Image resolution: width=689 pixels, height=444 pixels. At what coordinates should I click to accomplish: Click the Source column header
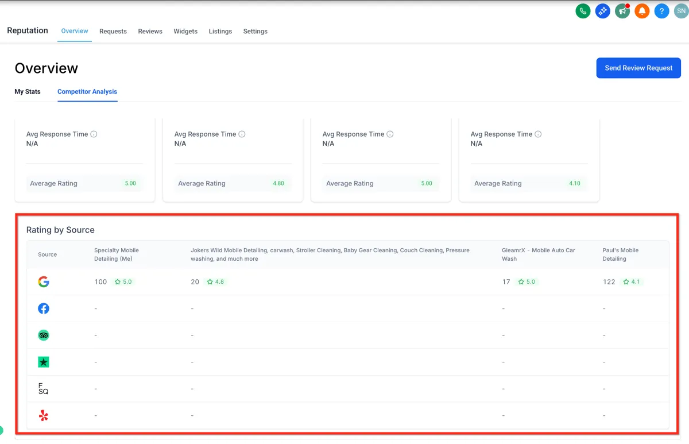(48, 254)
